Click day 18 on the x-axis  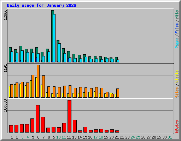click(101, 137)
